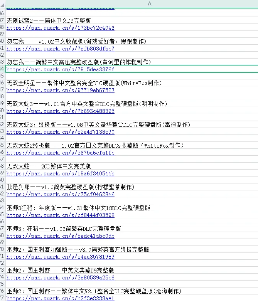Open the link below 勿忘我 v1.02中文收藏版
Screen dimensions: 258x301
(x=60, y=49)
